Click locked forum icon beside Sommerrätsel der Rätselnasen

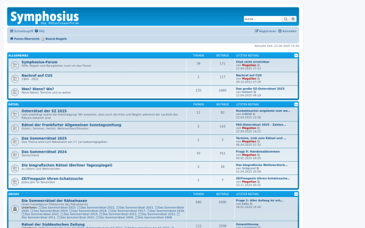tap(15, 209)
